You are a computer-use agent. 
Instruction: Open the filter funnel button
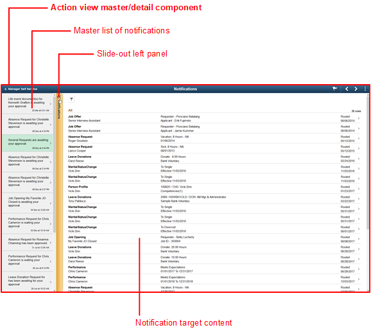click(71, 99)
